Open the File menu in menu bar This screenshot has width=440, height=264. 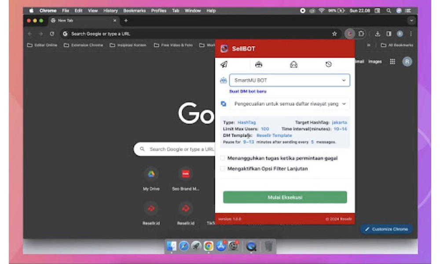point(66,11)
